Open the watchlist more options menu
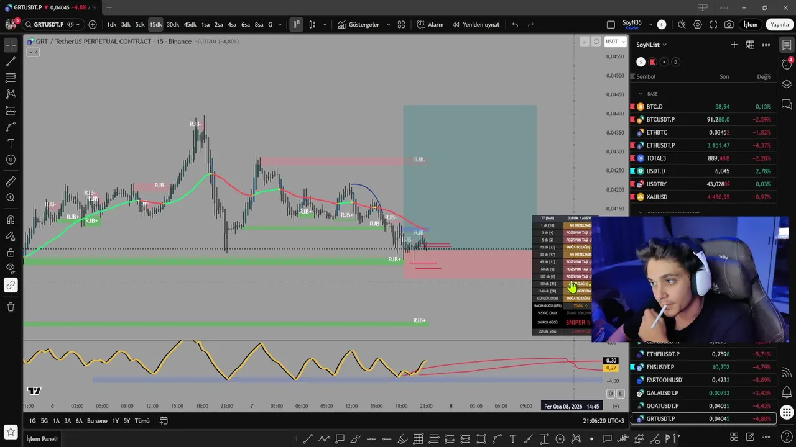796x447 pixels. tap(766, 45)
